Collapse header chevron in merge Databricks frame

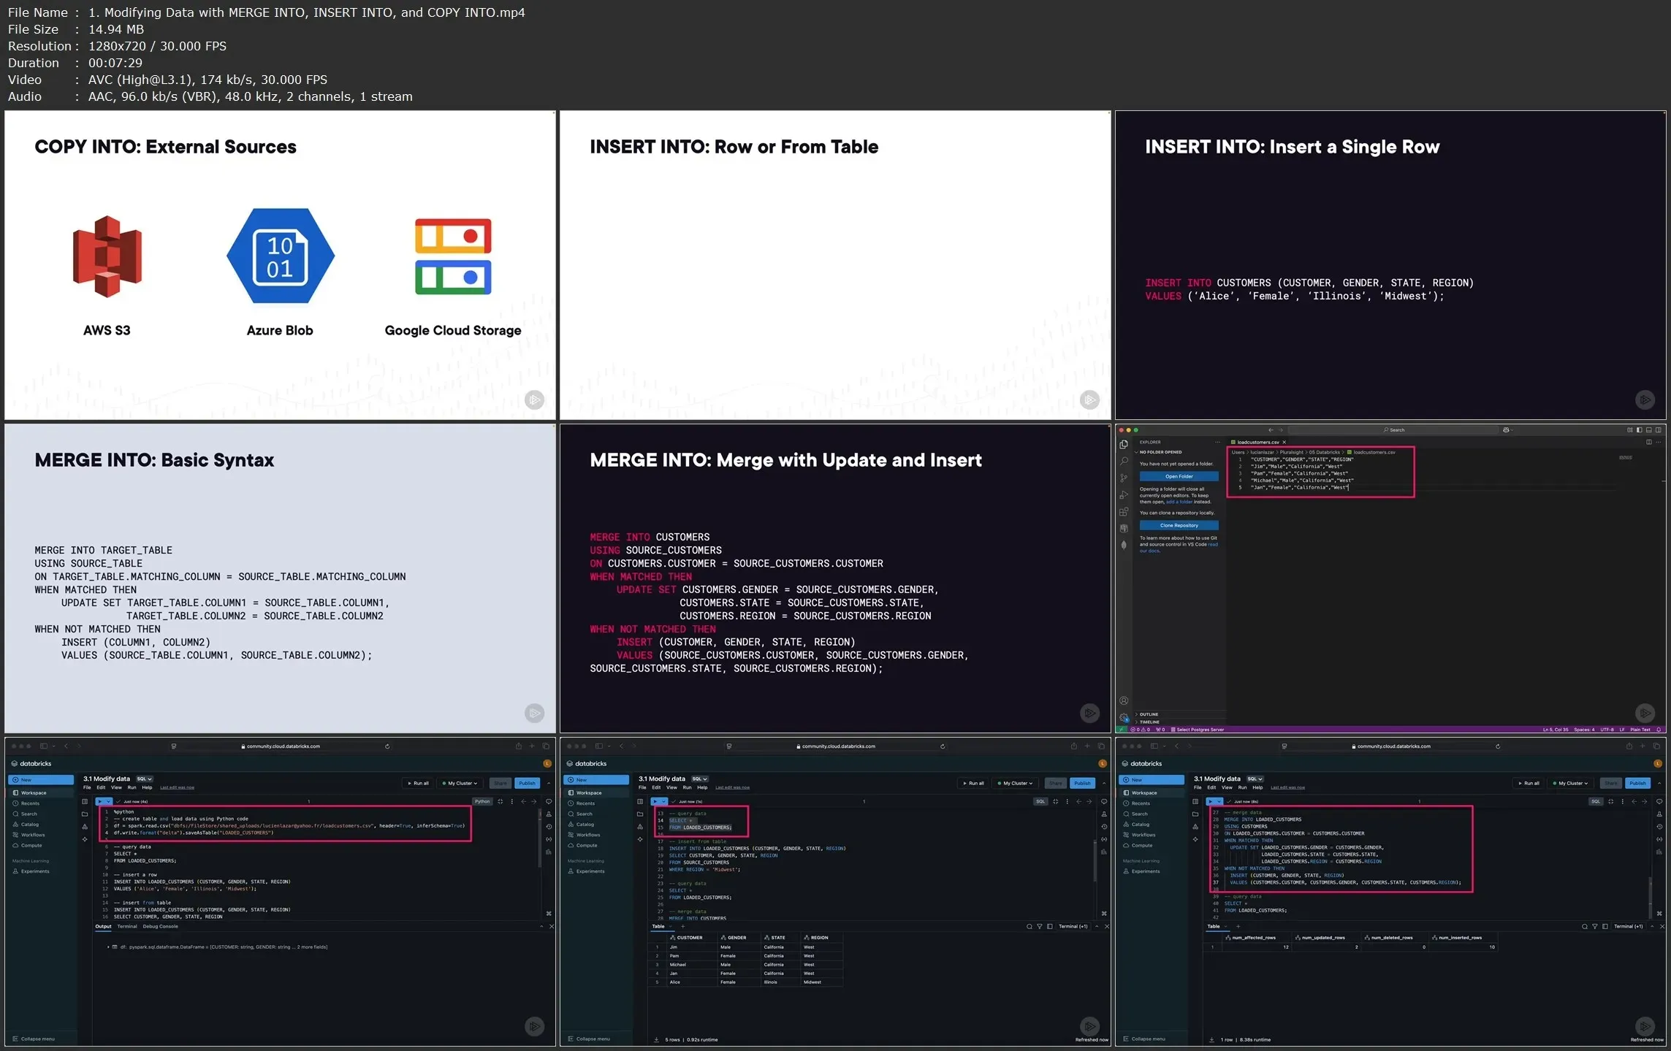click(x=1659, y=783)
